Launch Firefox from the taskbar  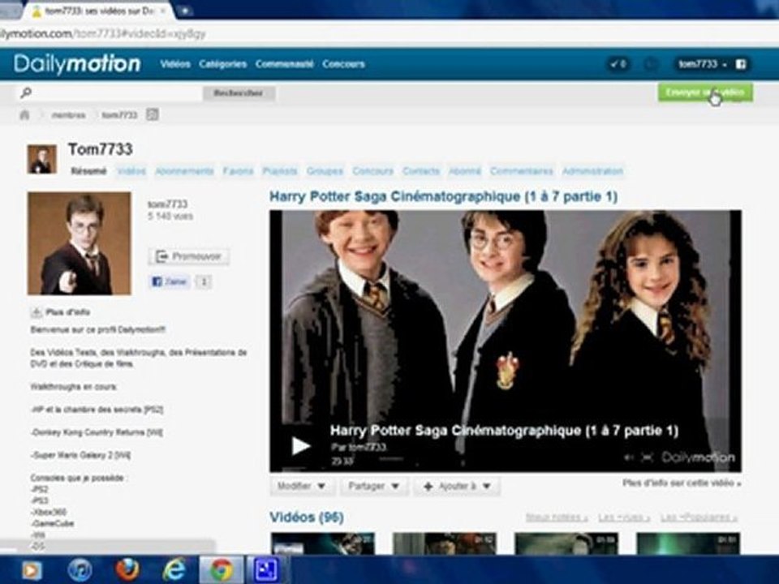tap(127, 570)
